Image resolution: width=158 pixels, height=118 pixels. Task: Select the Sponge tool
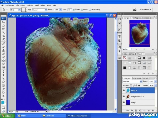click(x=3, y=67)
